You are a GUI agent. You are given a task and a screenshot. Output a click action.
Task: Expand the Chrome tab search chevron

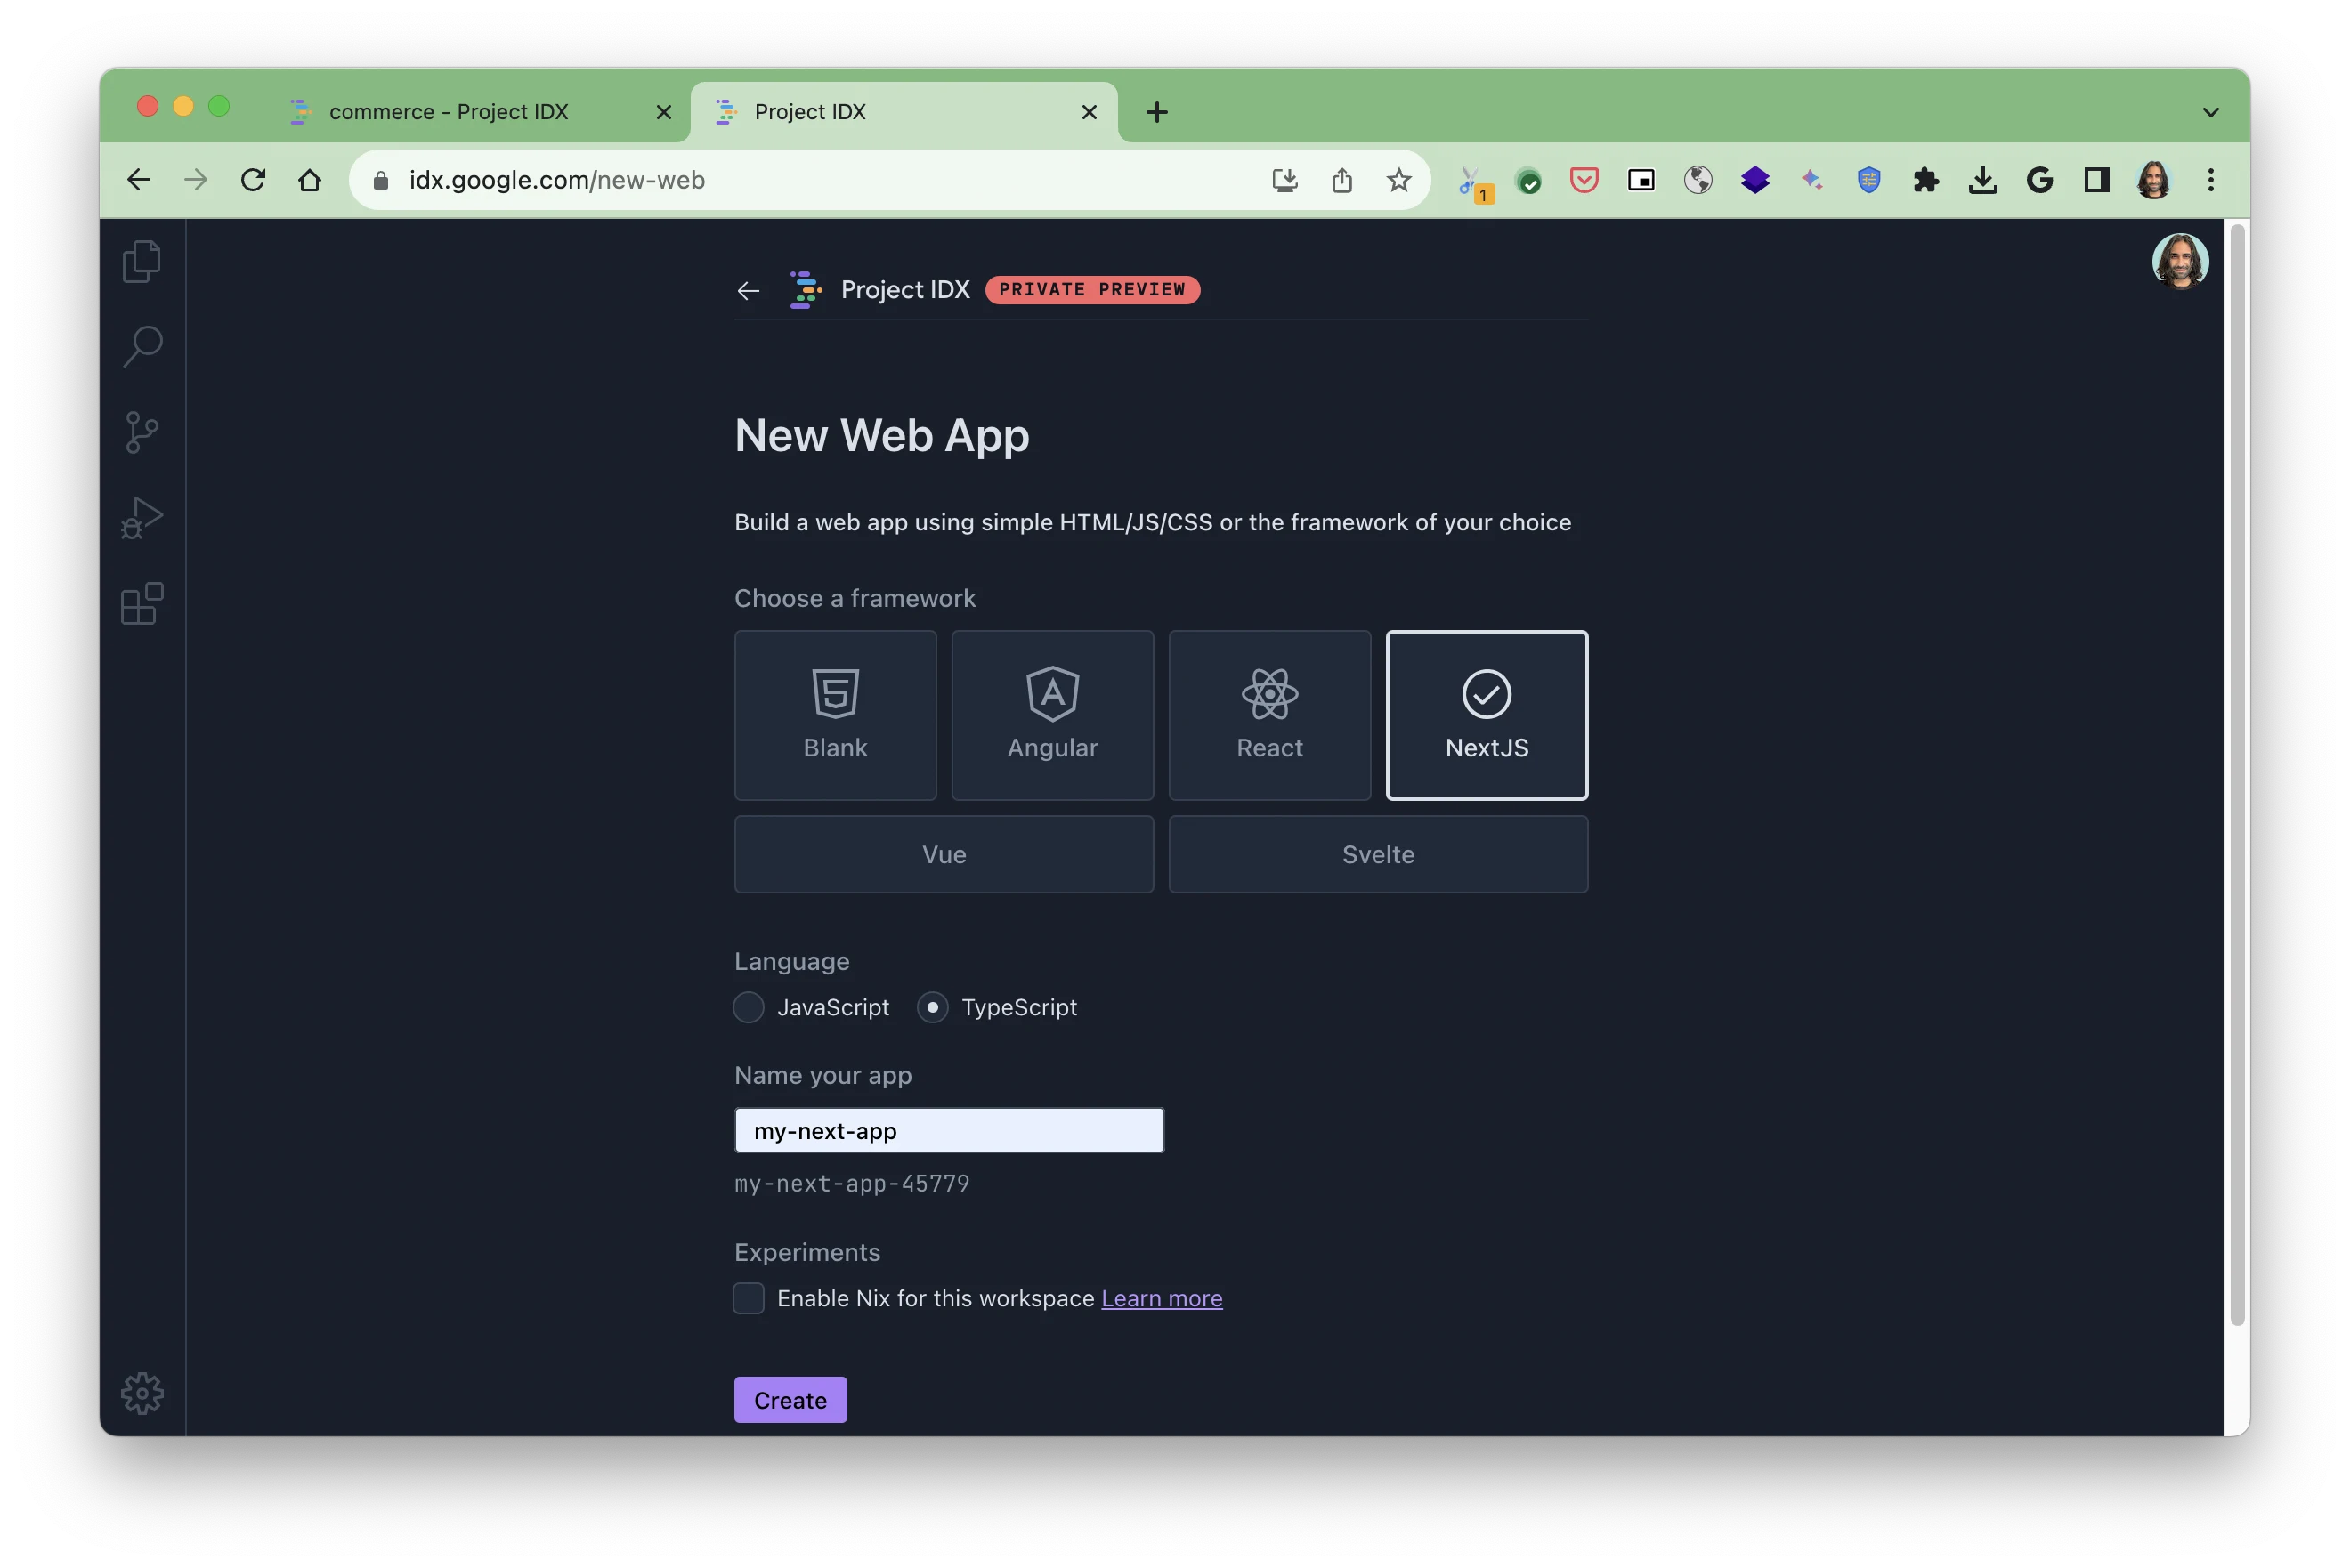(x=2210, y=112)
